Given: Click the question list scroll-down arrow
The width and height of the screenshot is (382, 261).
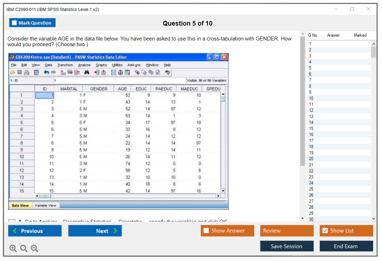Looking at the screenshot, I should (x=373, y=219).
